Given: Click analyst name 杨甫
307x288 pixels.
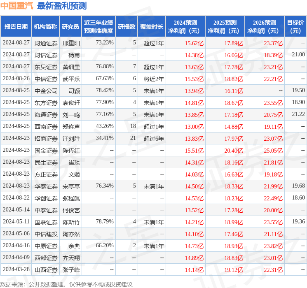Looking at the screenshot, I should [74, 55].
